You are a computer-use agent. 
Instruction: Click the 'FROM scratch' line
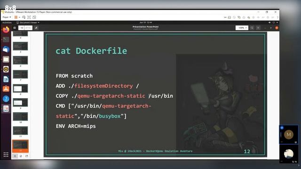[74, 76]
